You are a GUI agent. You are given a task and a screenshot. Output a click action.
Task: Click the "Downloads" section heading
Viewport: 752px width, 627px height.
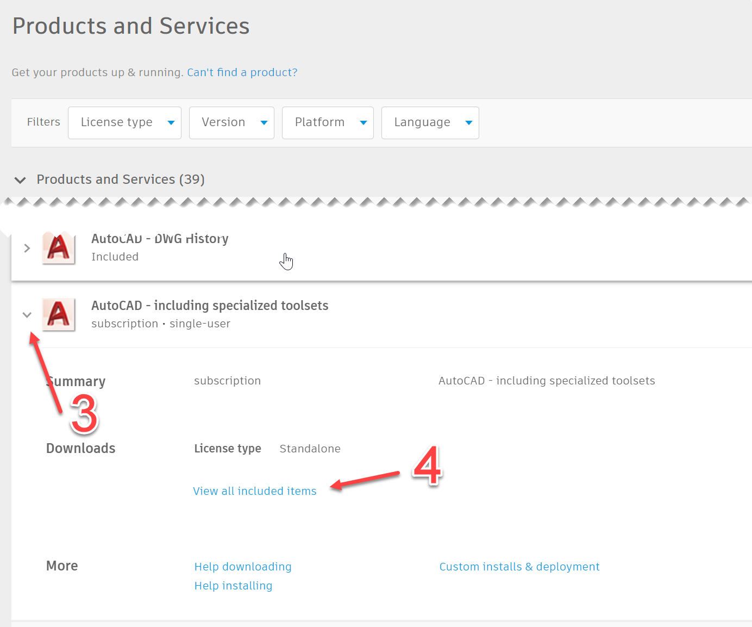81,449
